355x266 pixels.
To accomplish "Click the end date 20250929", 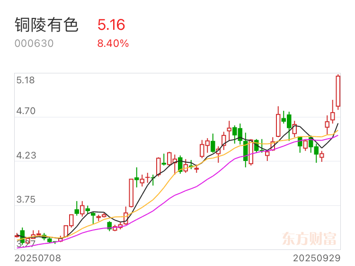I will pyautogui.click(x=317, y=258).
